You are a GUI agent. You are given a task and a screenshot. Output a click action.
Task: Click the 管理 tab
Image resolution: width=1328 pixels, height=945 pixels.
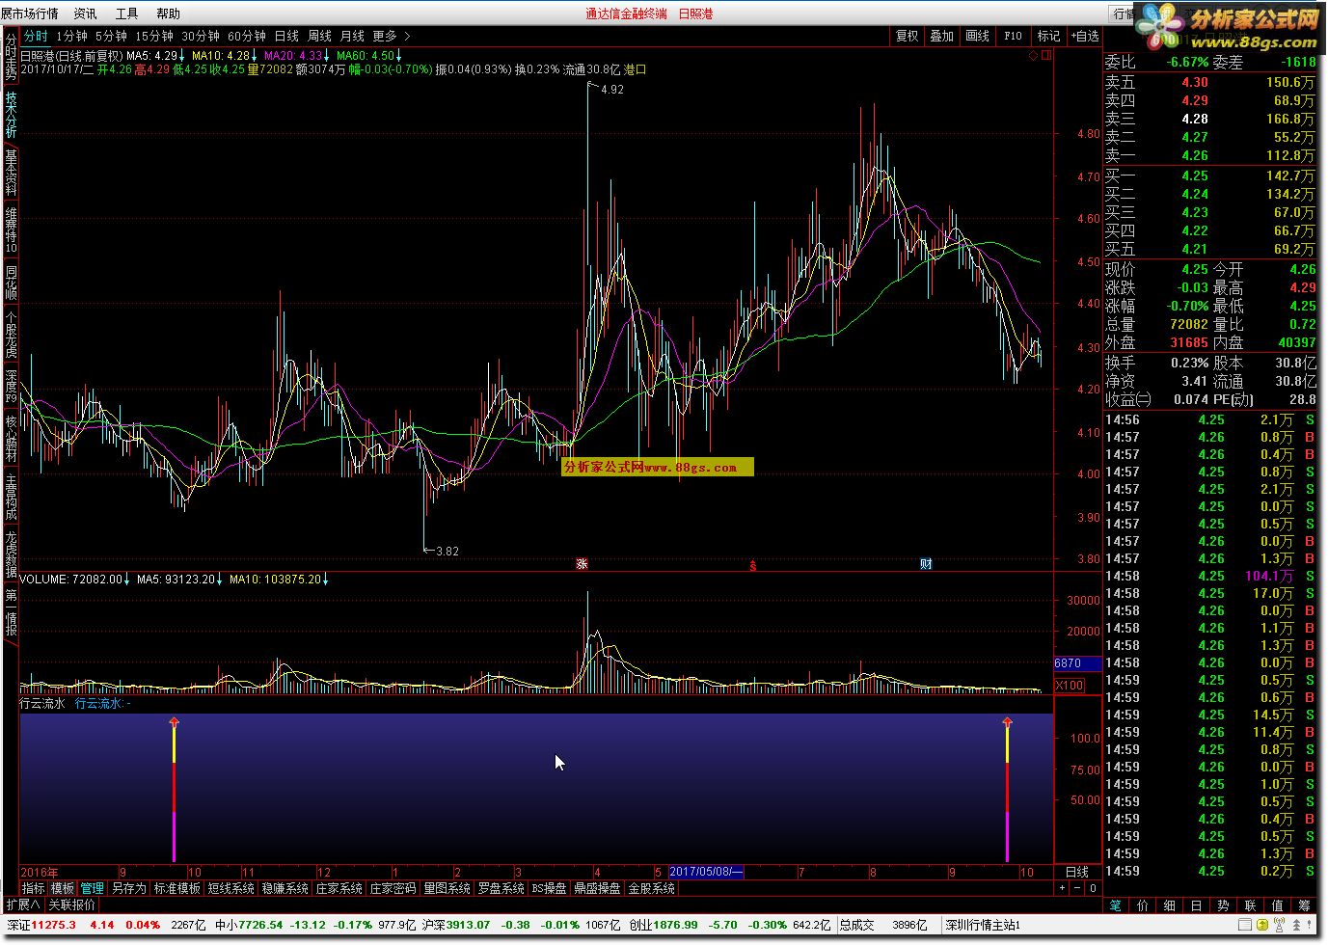click(x=93, y=888)
